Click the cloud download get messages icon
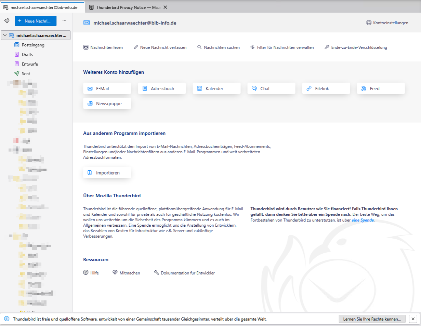 7,21
